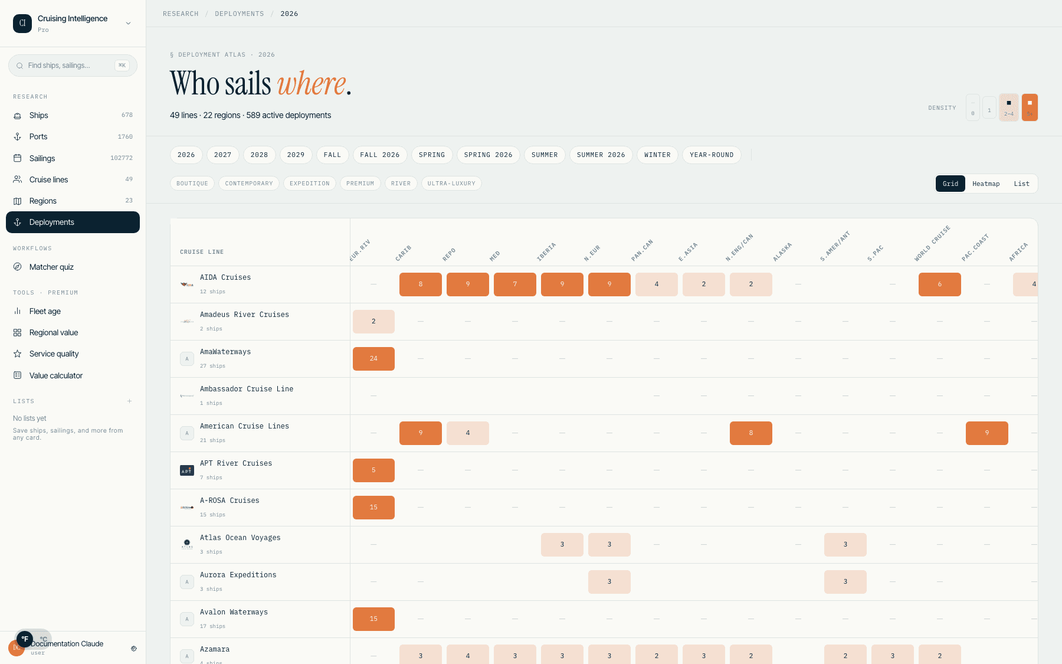Toggle the 2026 year filter chip
The height and width of the screenshot is (664, 1062).
click(186, 155)
